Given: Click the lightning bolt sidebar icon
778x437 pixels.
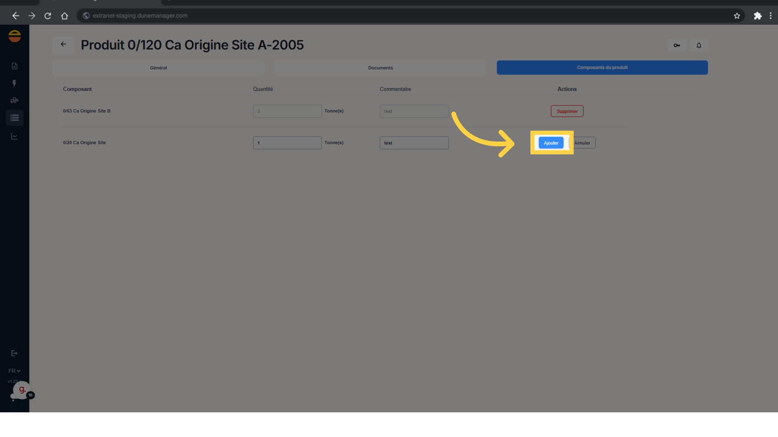Looking at the screenshot, I should [15, 83].
